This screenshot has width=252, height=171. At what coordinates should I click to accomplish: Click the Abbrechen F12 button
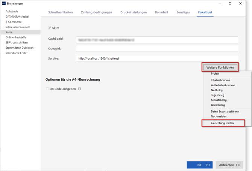[229, 165]
